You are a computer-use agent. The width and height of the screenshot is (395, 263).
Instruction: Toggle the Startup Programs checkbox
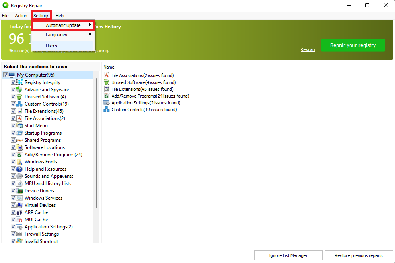pyautogui.click(x=14, y=133)
